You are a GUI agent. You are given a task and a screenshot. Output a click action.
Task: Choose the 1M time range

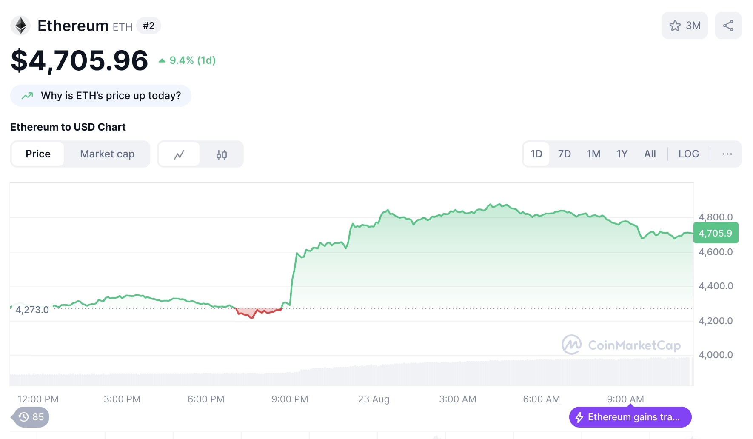click(593, 154)
